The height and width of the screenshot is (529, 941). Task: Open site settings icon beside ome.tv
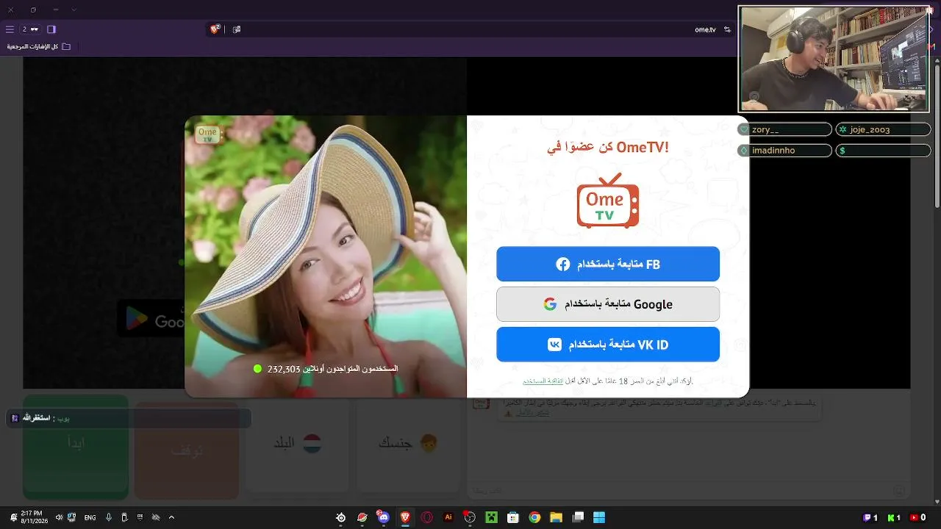tap(727, 29)
